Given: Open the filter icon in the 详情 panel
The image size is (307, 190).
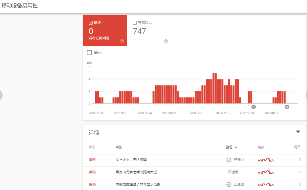Looking at the screenshot, I should coord(298,131).
